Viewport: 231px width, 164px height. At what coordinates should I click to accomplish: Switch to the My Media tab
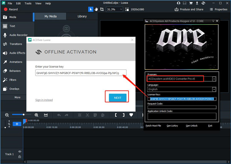(50, 16)
